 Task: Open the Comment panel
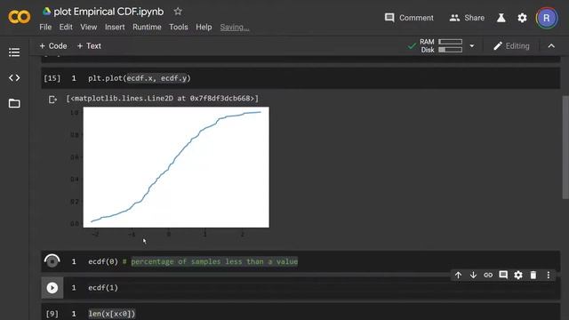[x=409, y=18]
